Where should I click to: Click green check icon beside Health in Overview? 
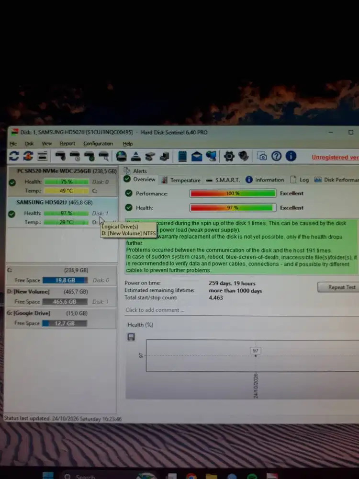(129, 207)
